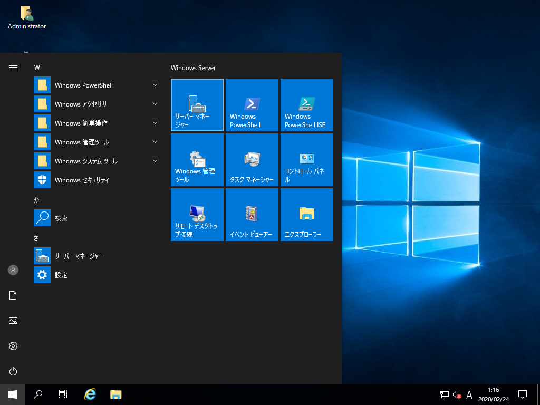Open Settings gear in the Start rail
Image resolution: width=540 pixels, height=405 pixels.
click(13, 346)
